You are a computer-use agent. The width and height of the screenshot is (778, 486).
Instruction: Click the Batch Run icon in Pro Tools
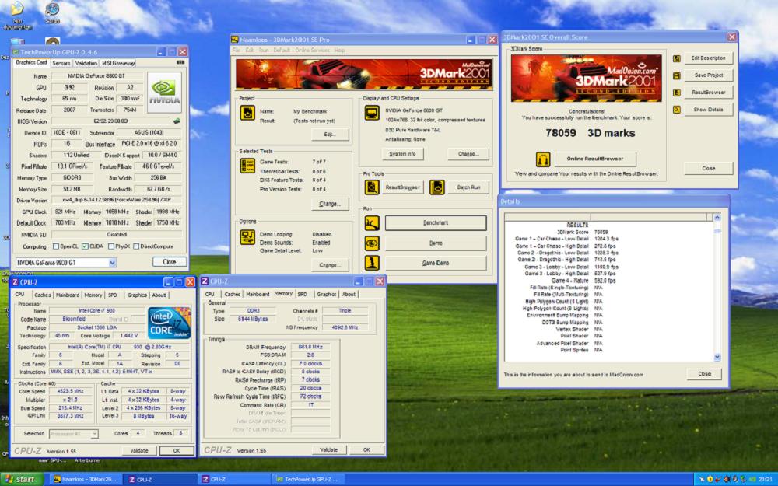pyautogui.click(x=436, y=187)
